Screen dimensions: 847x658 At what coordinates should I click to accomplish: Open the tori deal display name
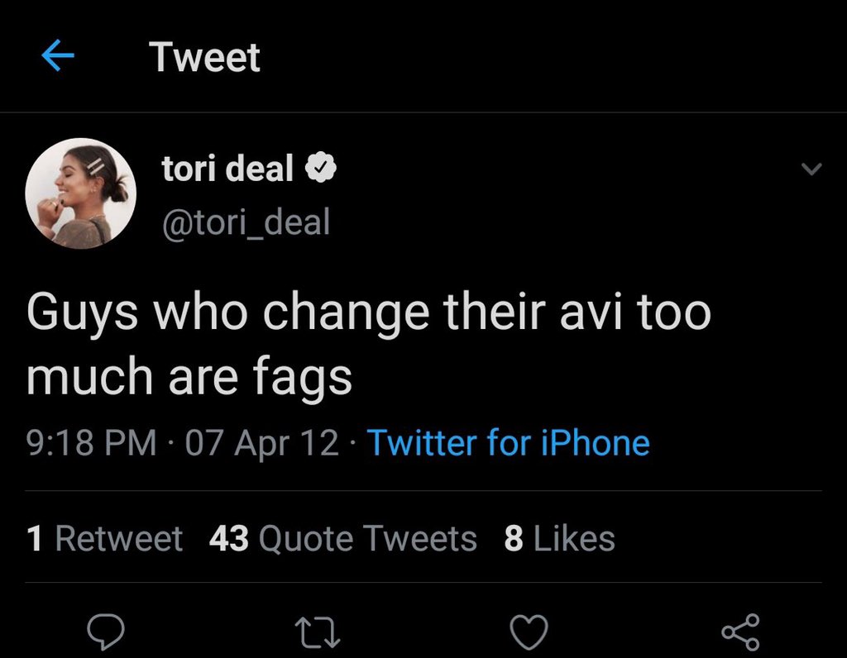[227, 169]
